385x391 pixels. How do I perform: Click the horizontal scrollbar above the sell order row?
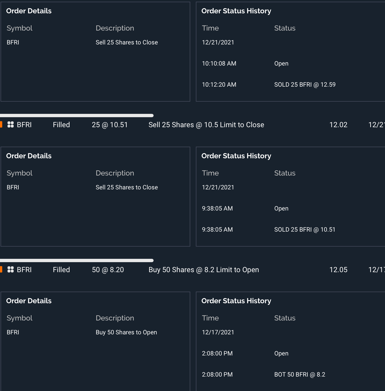[76, 116]
